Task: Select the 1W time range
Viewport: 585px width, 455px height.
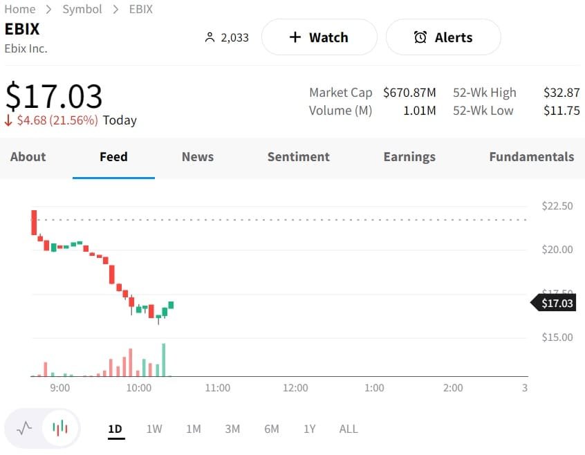Action: 154,429
